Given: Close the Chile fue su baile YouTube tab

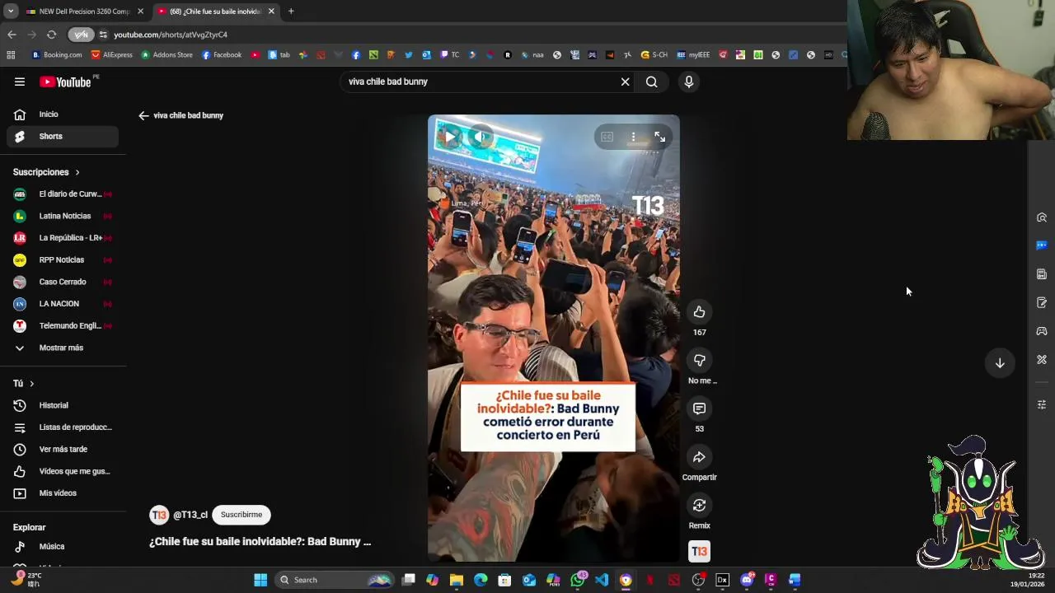Looking at the screenshot, I should click(x=271, y=12).
